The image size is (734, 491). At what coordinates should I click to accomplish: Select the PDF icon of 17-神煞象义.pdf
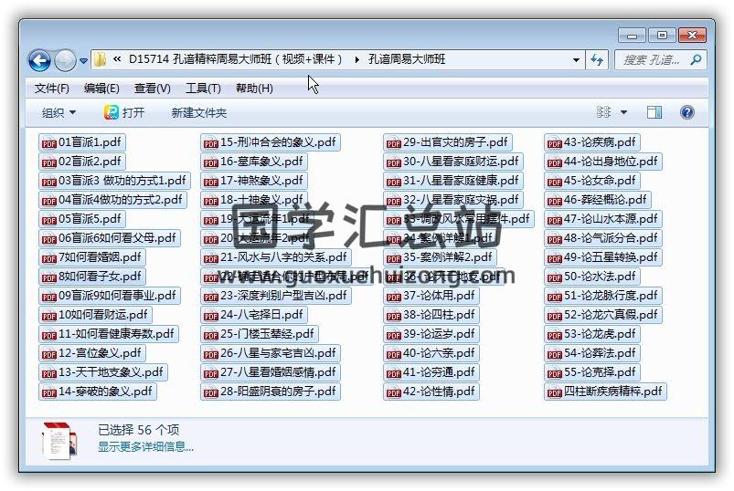pyautogui.click(x=210, y=182)
